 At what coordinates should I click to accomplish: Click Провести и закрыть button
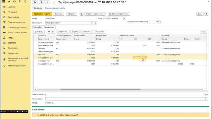click(42, 14)
